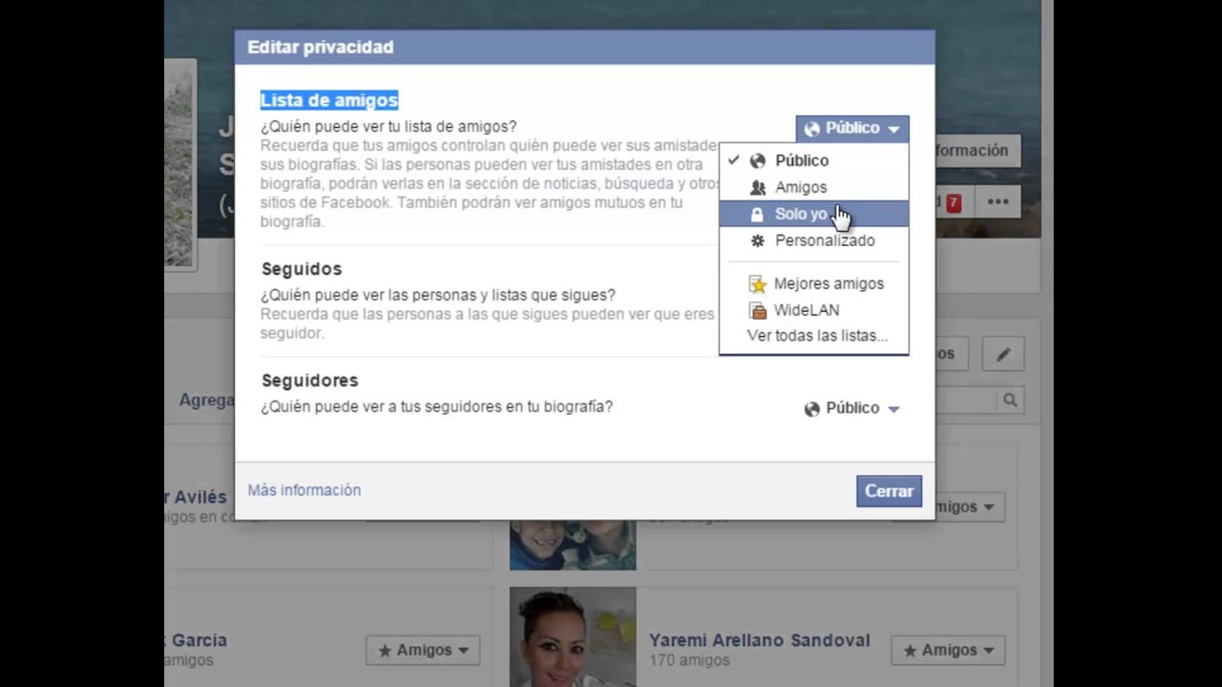This screenshot has height=687, width=1222.
Task: Click the Cerrar button
Action: [889, 490]
